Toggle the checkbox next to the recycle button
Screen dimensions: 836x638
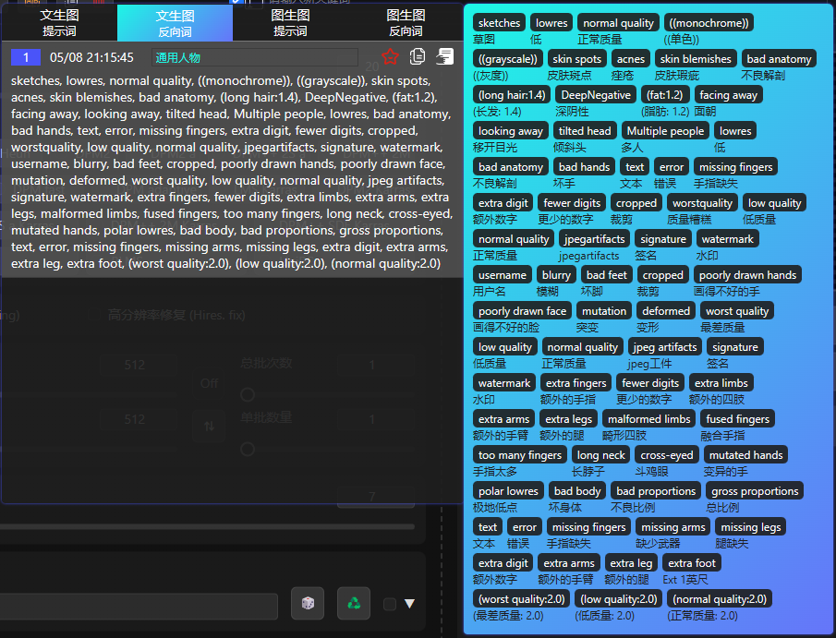click(390, 604)
